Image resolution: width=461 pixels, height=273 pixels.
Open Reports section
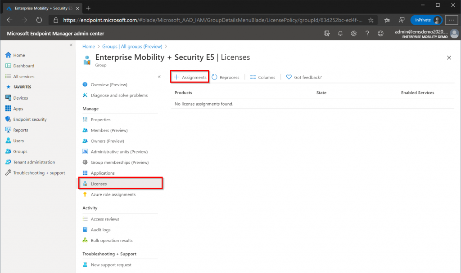click(17, 130)
